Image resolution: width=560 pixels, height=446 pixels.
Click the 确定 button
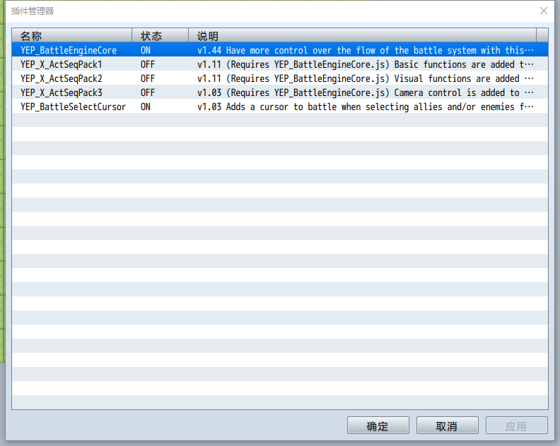(378, 426)
